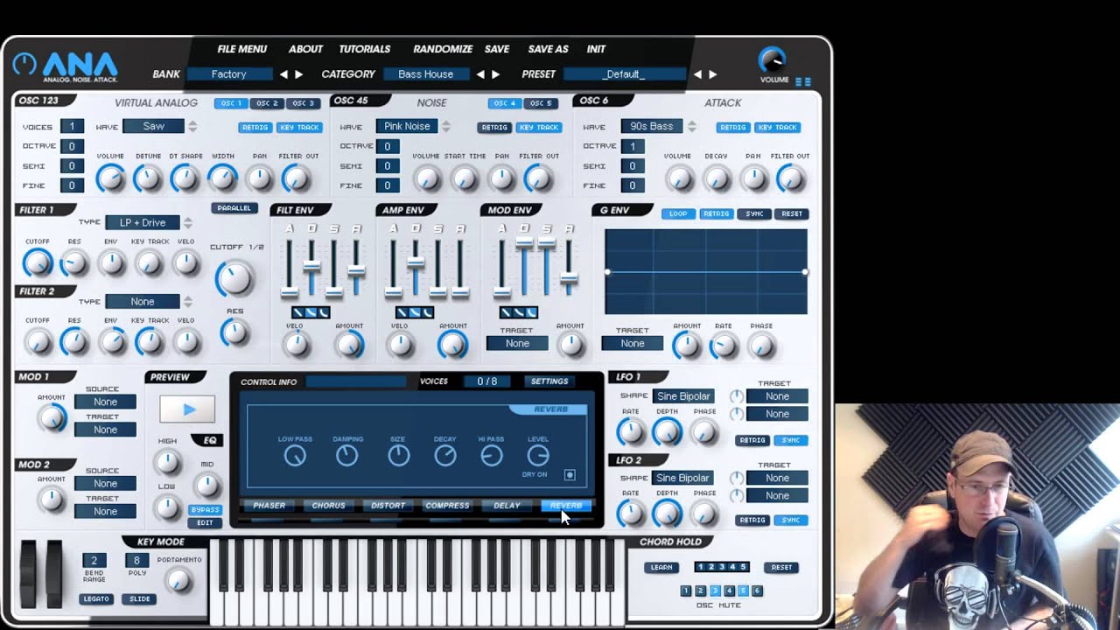
Task: Click the master Volume knob
Action: pyautogui.click(x=772, y=59)
